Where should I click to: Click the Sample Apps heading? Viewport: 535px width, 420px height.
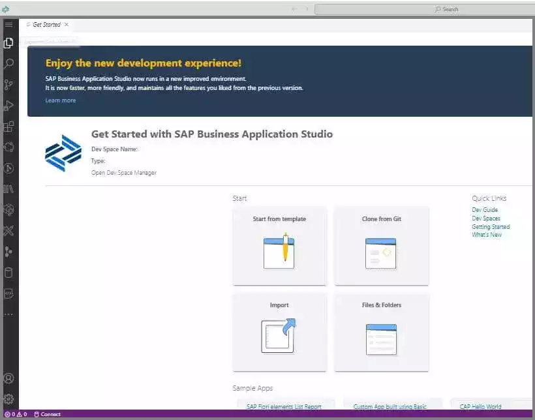[x=252, y=388]
